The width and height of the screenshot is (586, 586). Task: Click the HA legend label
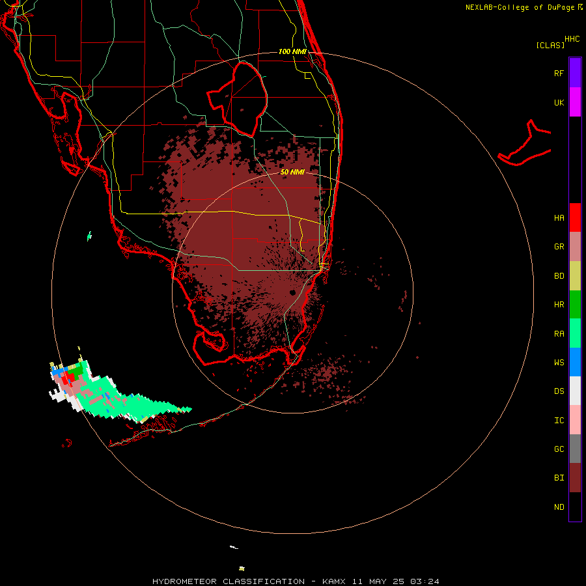tap(559, 217)
